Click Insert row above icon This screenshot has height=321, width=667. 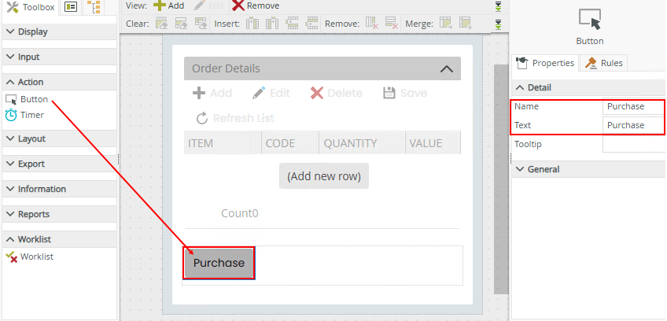point(292,24)
